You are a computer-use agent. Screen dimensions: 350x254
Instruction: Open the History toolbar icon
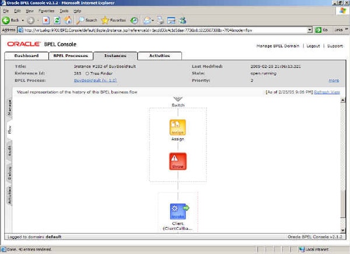134,20
